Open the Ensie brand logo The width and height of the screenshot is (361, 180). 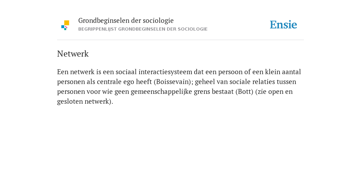tap(283, 25)
